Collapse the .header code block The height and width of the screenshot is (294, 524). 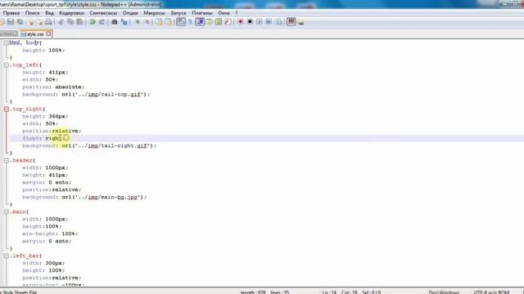pyautogui.click(x=6, y=160)
